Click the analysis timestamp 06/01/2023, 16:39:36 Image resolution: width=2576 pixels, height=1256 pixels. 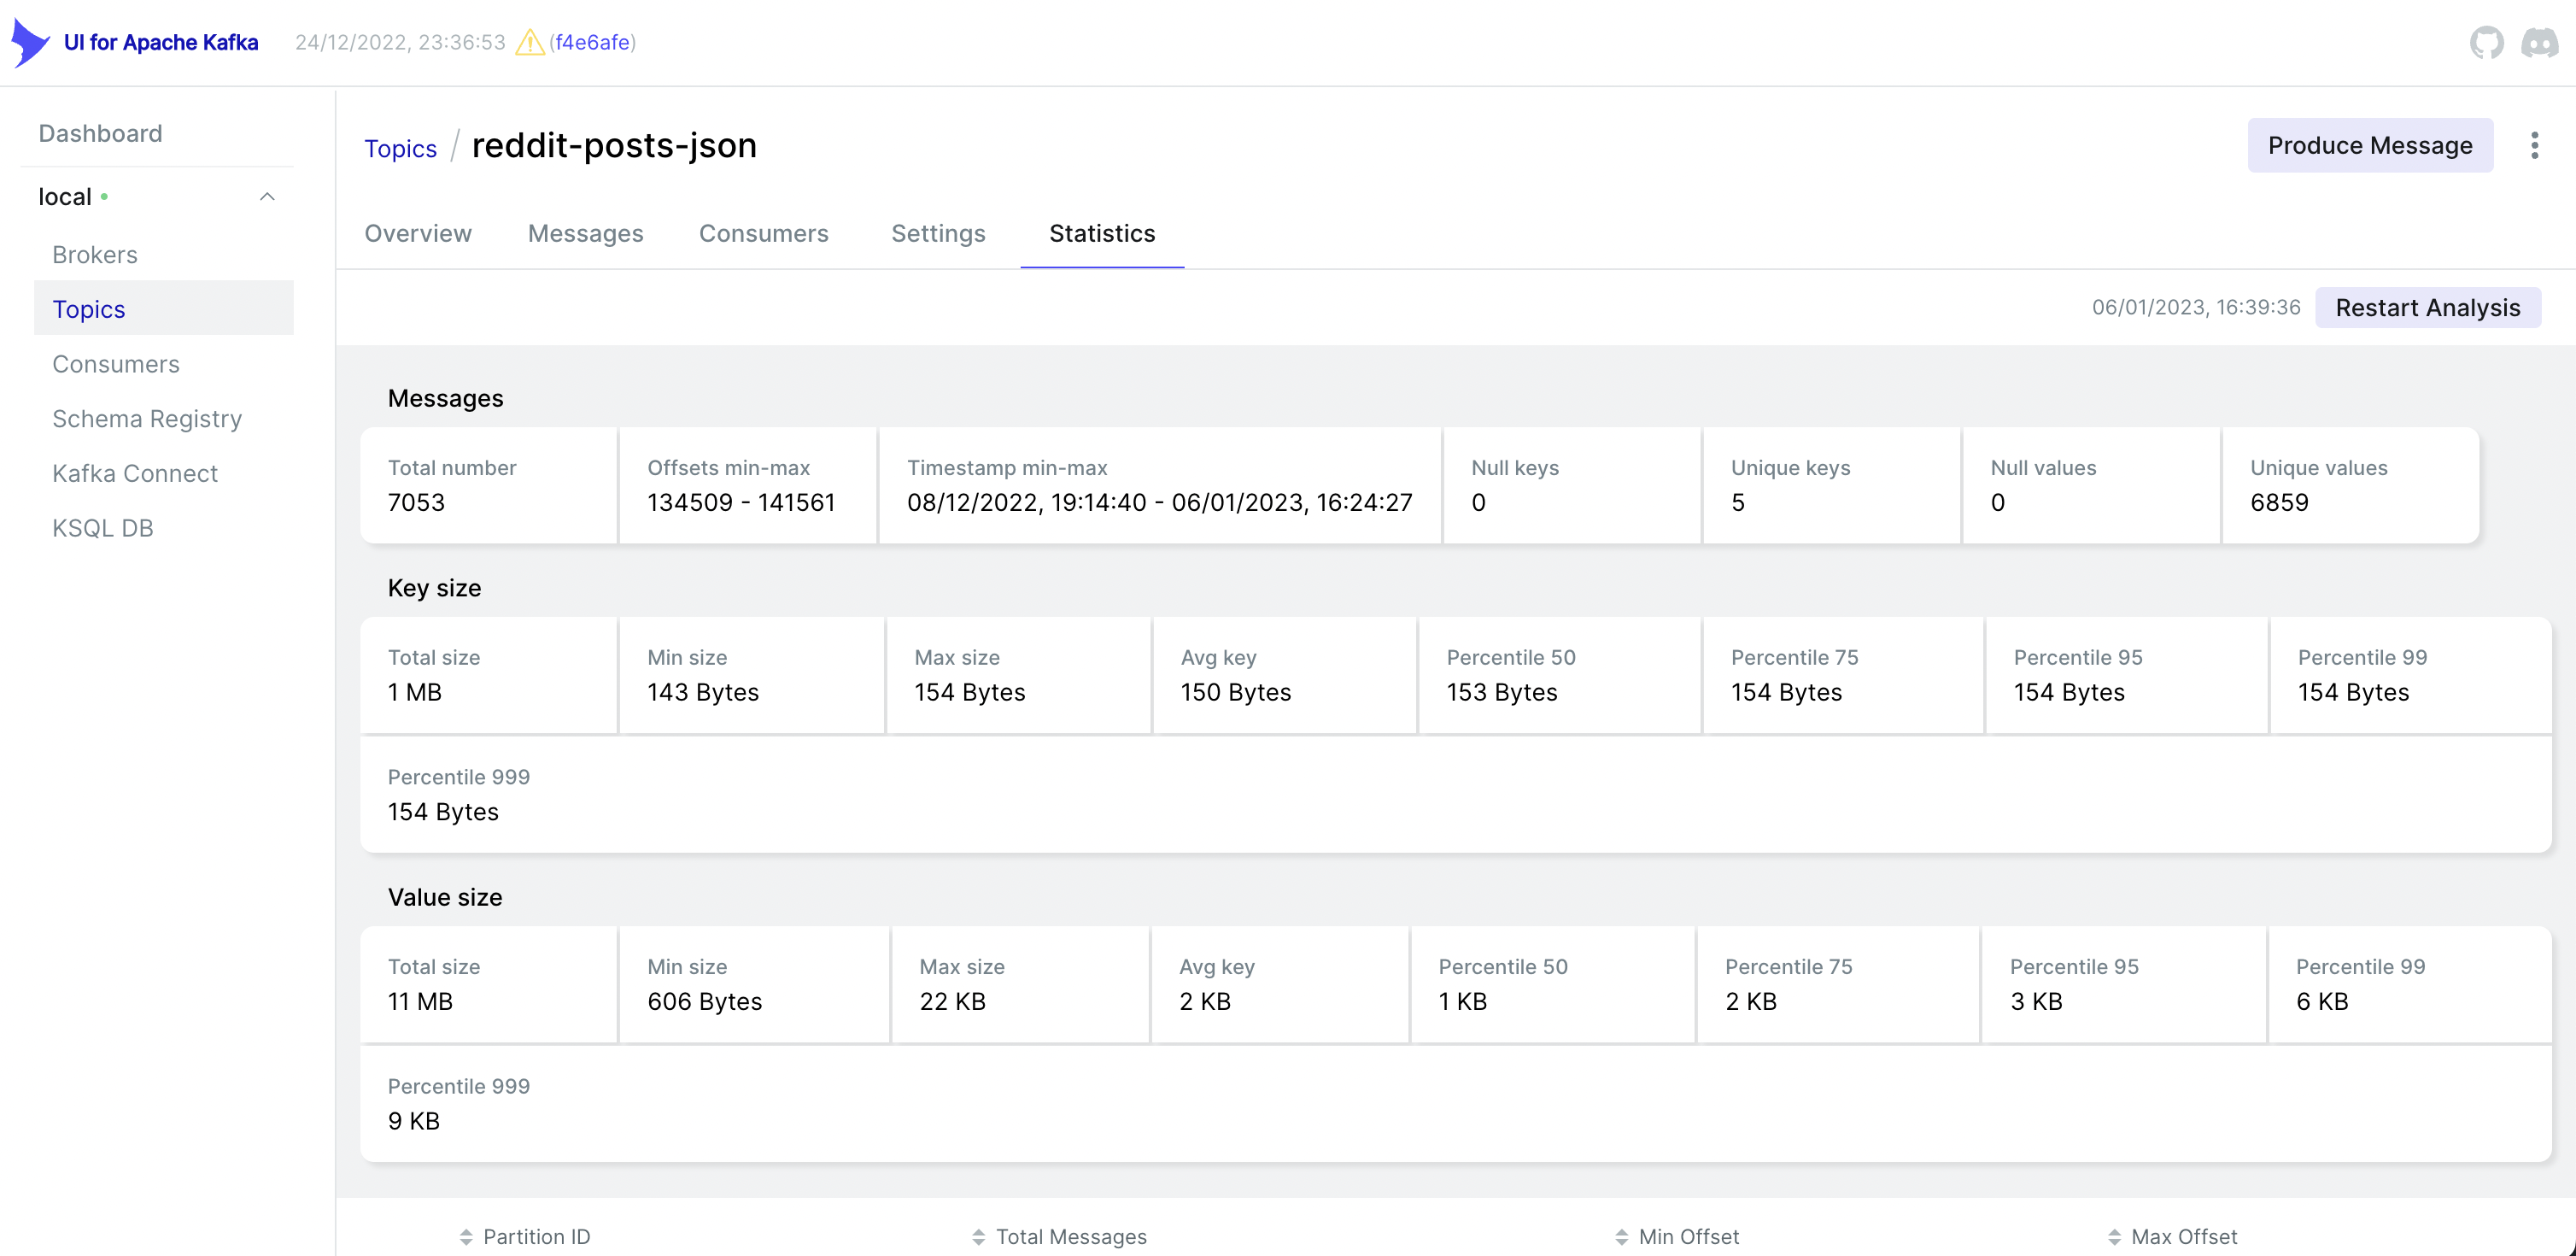[x=2196, y=307]
